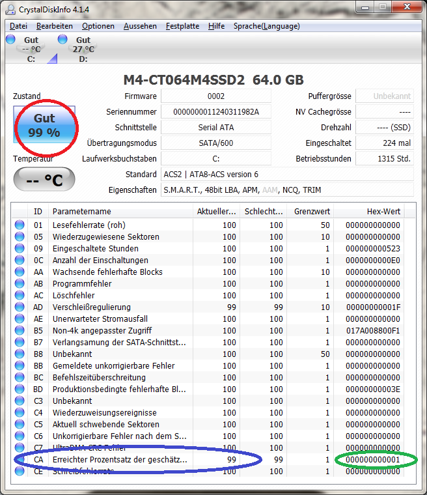Click the status orb of row B7
The height and width of the screenshot is (495, 427).
(x=20, y=342)
